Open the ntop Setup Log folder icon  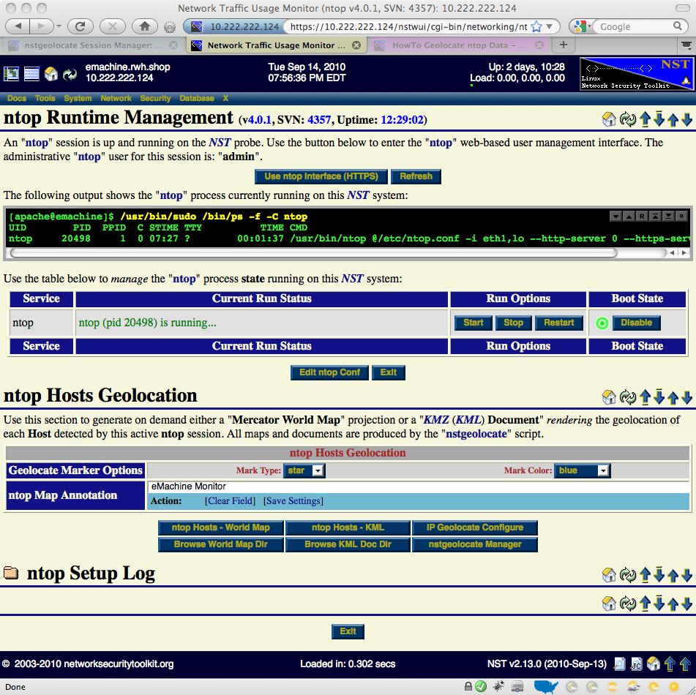click(11, 573)
